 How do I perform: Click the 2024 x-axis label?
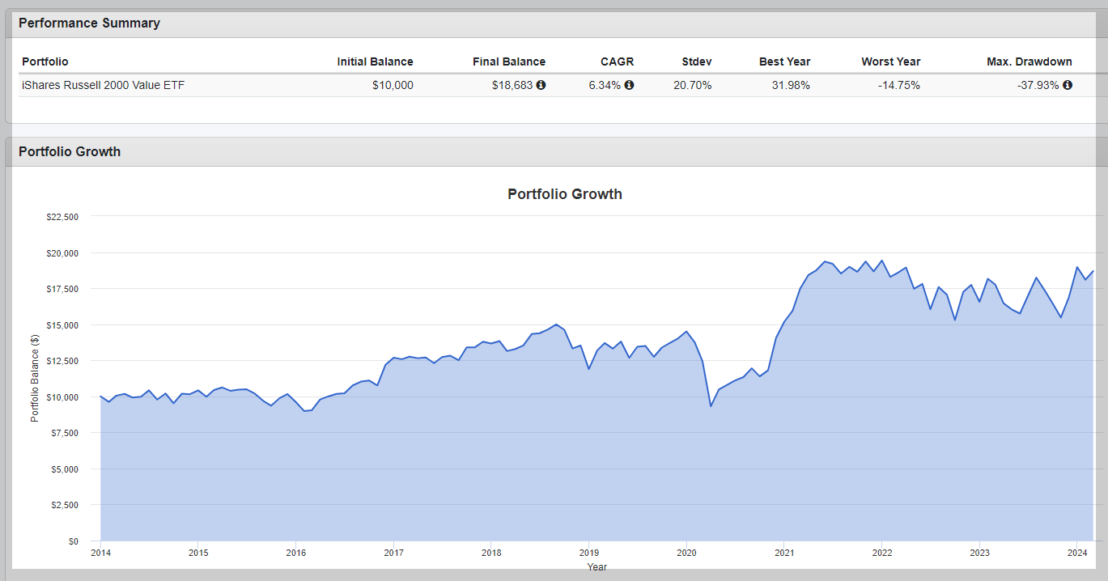click(1076, 553)
